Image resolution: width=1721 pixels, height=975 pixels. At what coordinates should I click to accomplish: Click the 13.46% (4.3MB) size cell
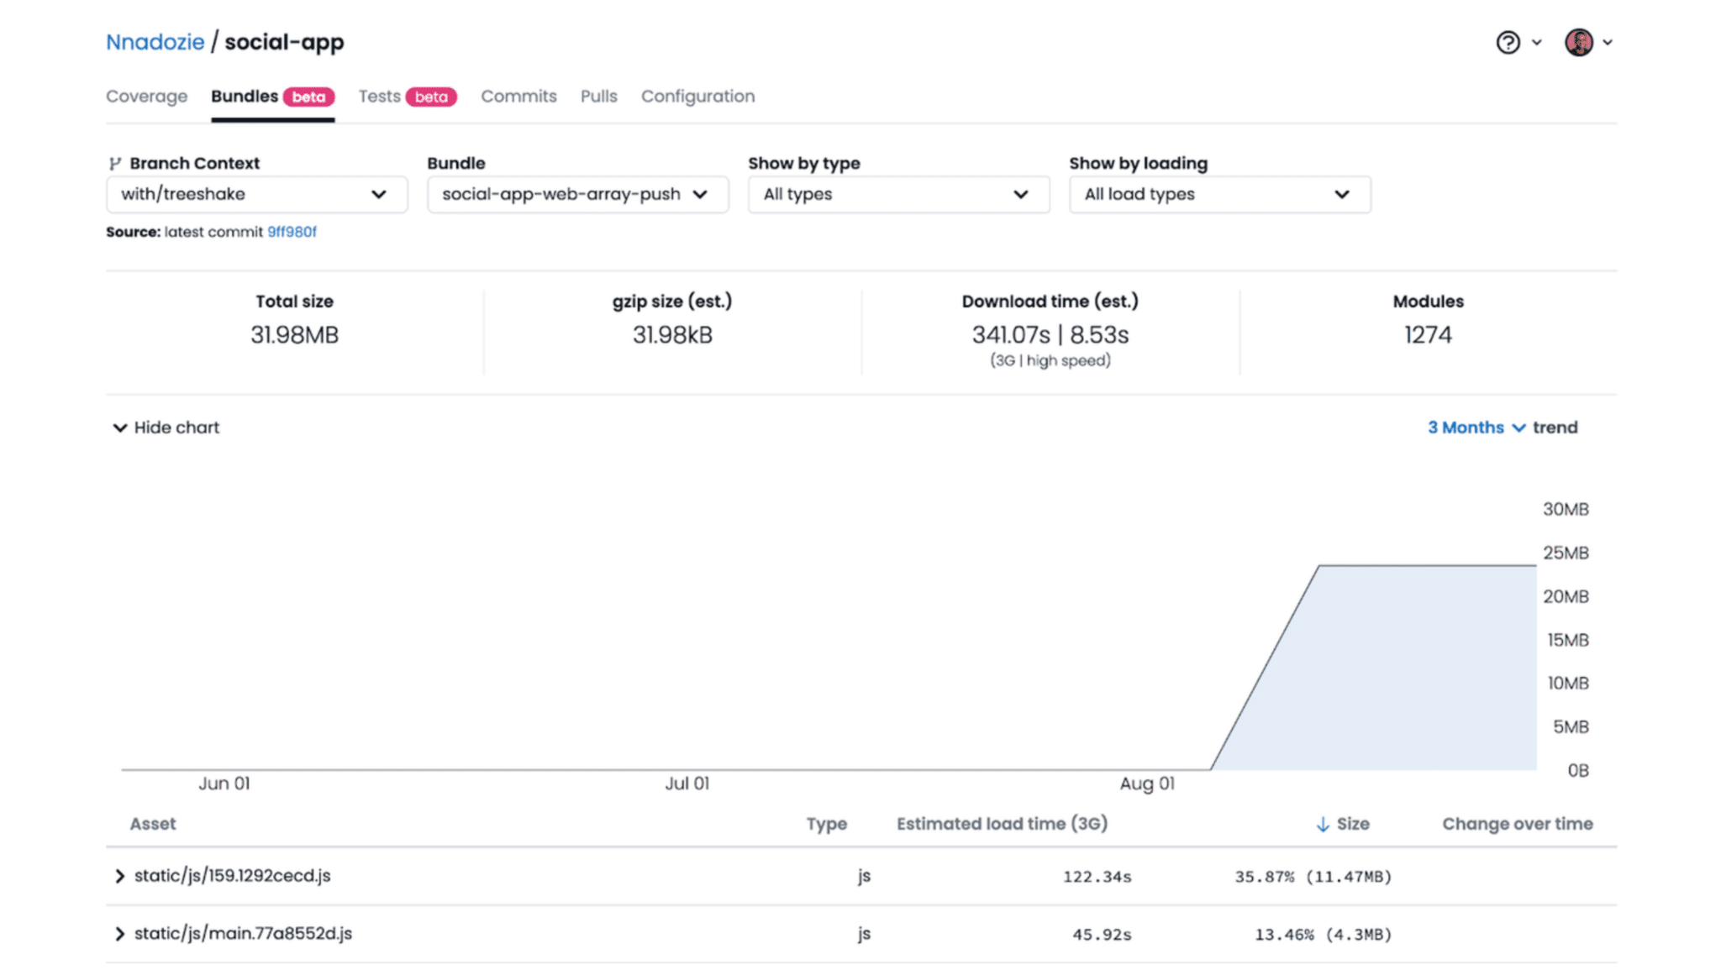pos(1323,935)
